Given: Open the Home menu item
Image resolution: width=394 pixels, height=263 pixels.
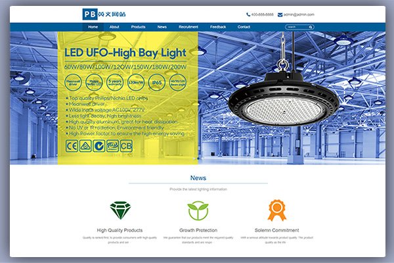Looking at the screenshot, I should pyautogui.click(x=93, y=27).
